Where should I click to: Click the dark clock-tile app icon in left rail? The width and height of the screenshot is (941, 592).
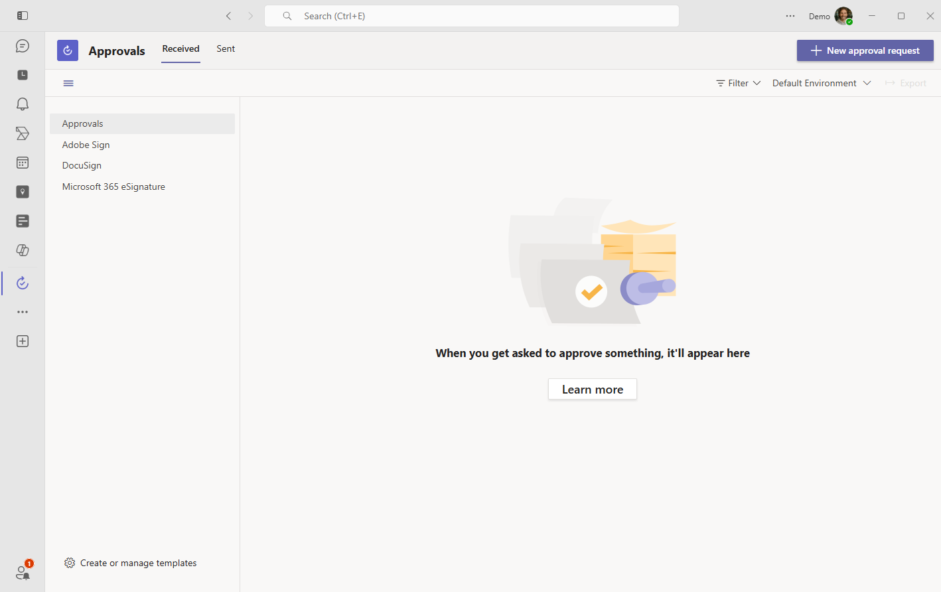pyautogui.click(x=23, y=75)
